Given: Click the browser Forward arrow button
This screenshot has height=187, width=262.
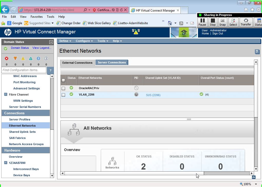Looking at the screenshot, I should point(13,10).
